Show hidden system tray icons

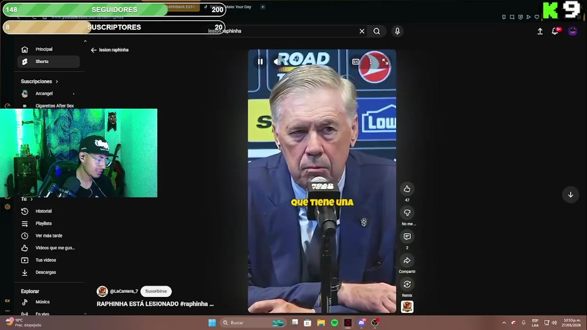[x=504, y=323]
